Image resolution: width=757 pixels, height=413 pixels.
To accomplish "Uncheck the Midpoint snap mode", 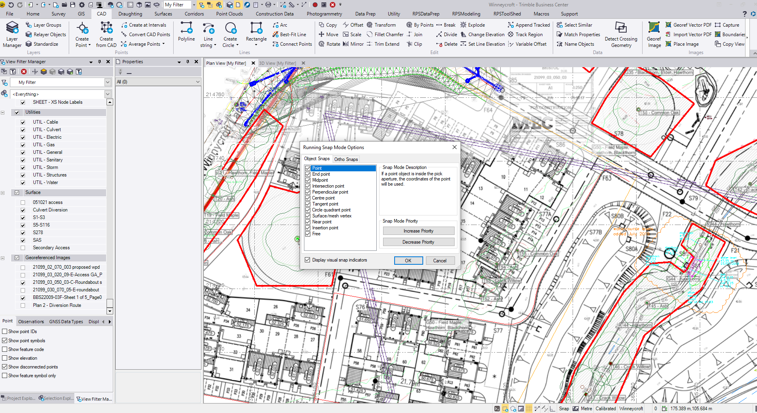I will (308, 180).
